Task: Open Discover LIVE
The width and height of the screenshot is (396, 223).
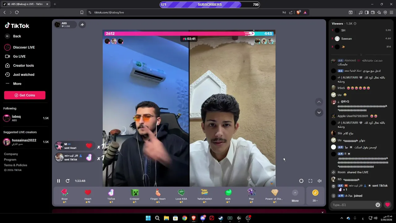Action: [x=20, y=47]
